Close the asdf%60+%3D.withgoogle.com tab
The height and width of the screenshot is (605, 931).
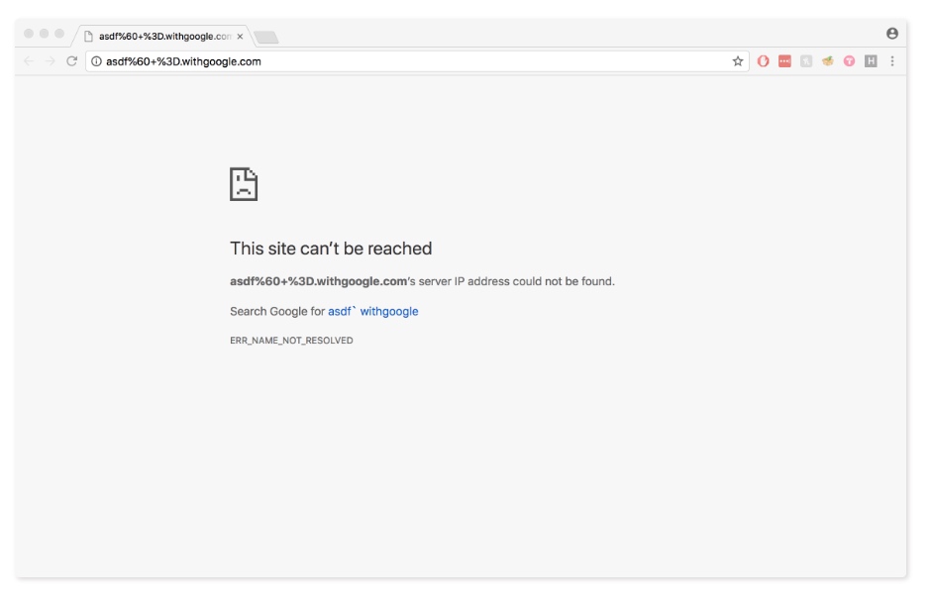tap(240, 37)
